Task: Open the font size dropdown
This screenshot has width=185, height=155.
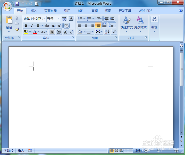Action: pyautogui.click(x=58, y=19)
